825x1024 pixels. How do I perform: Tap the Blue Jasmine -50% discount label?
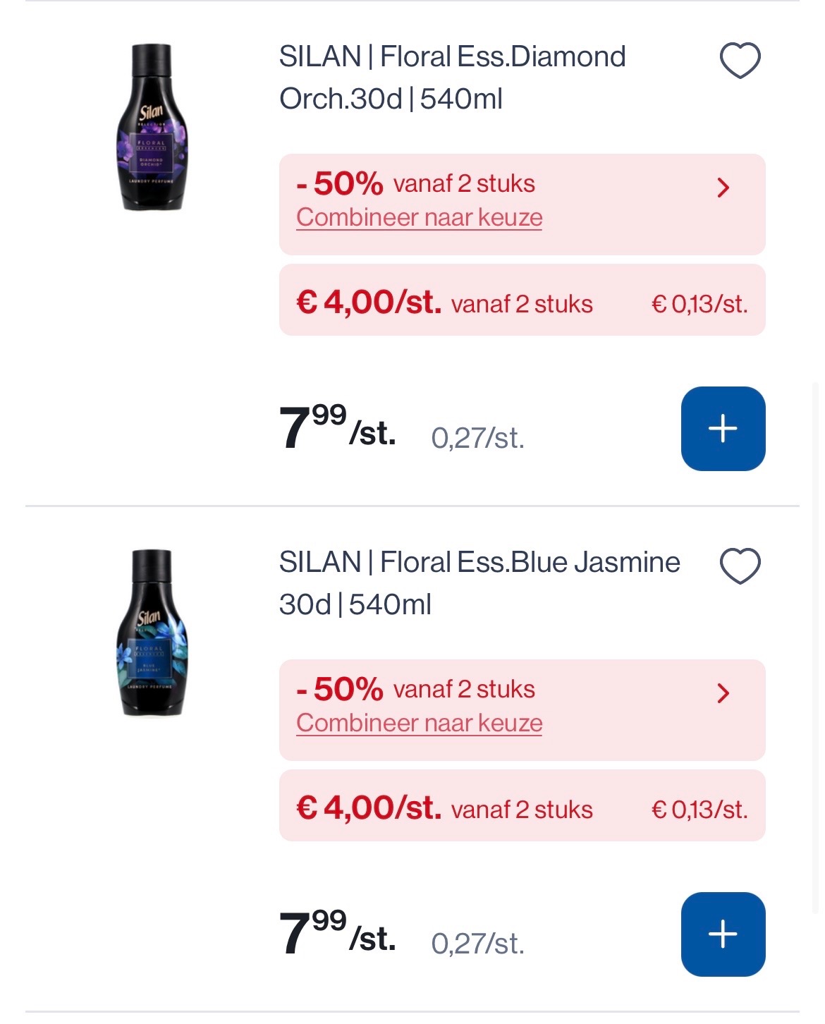point(340,690)
